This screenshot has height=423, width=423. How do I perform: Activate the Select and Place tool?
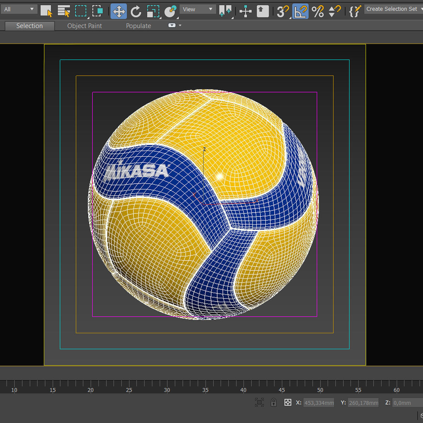[x=170, y=10]
